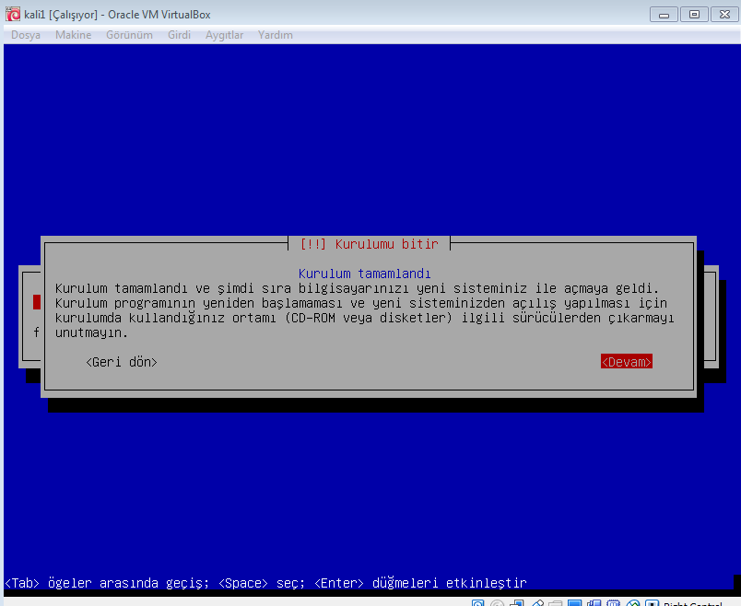Open the Girdi menu
The height and width of the screenshot is (606, 741).
(179, 35)
